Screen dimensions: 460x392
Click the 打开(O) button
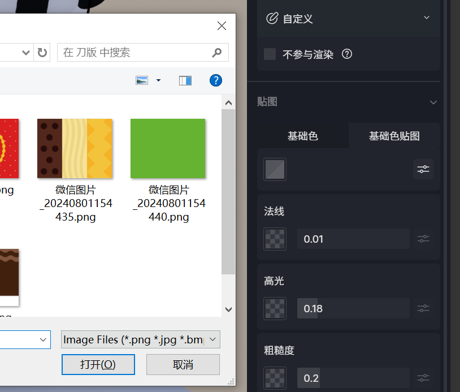click(98, 364)
